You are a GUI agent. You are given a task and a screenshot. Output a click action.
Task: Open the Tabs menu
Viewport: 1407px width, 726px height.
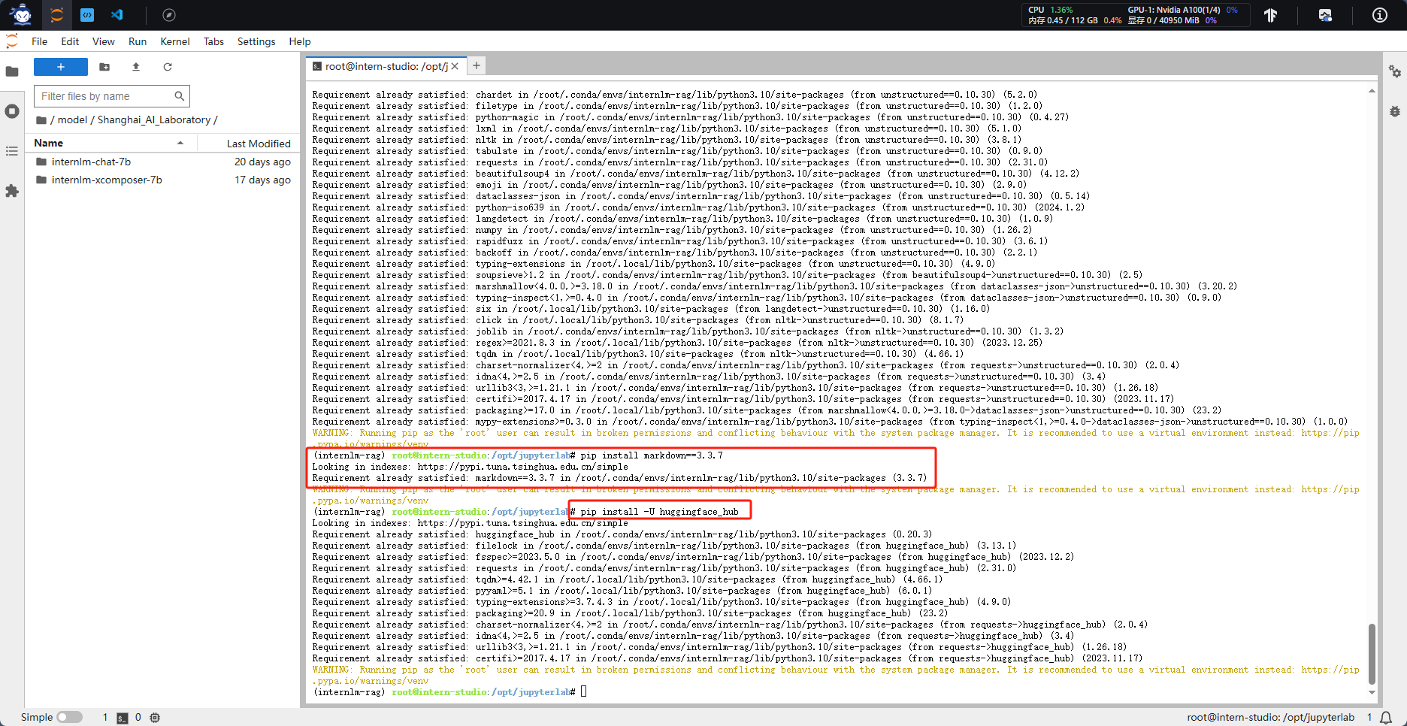pyautogui.click(x=213, y=41)
